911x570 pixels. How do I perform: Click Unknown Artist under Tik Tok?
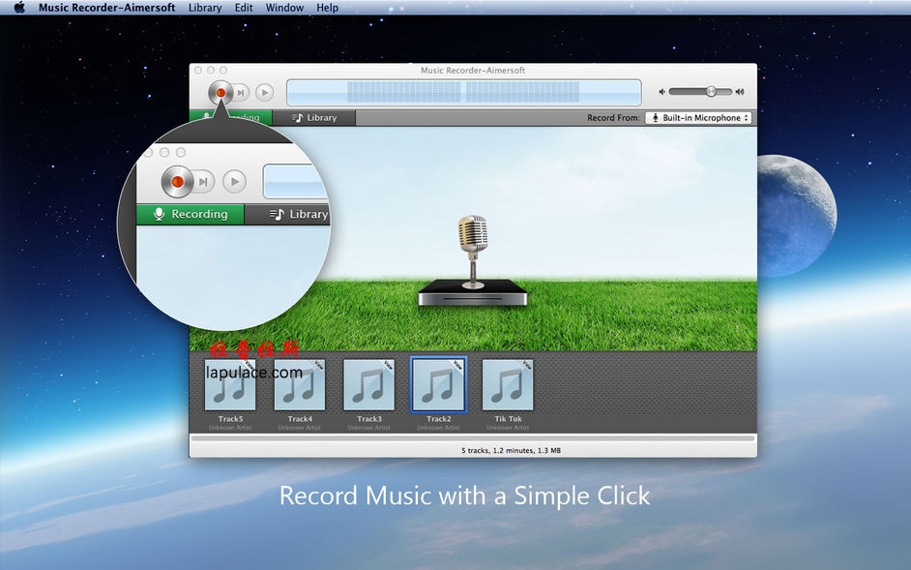coord(508,428)
